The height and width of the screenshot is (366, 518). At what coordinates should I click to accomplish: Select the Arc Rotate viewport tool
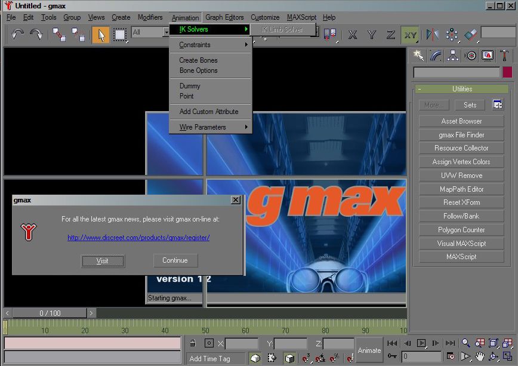pos(493,356)
